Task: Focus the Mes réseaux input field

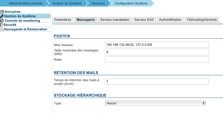Action: pyautogui.click(x=157, y=45)
